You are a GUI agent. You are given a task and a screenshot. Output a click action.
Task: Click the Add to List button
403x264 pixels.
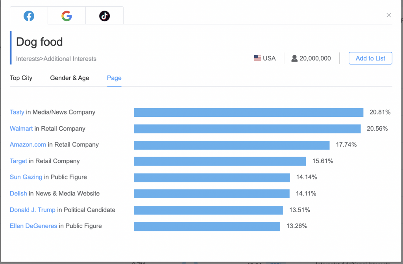coord(370,58)
